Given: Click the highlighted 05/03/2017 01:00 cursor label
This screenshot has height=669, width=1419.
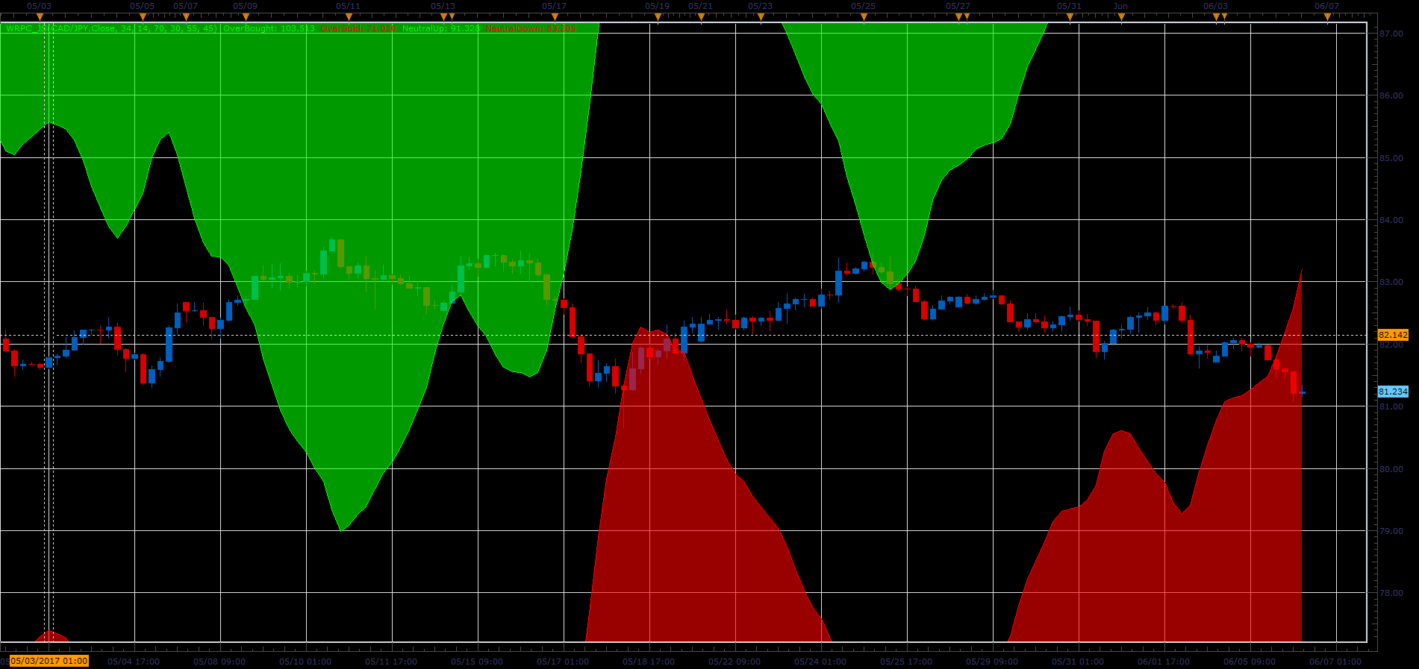Looking at the screenshot, I should point(49,661).
